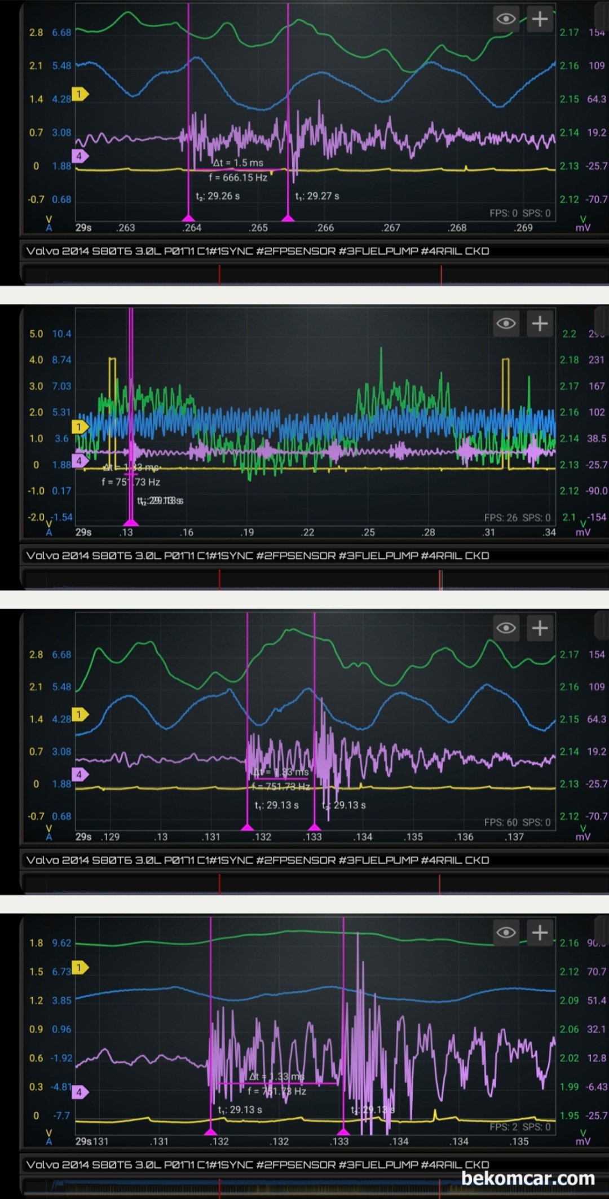Grab the t1 cursor handle in FPS: 60 chart
The width and height of the screenshot is (609, 1199).
tap(248, 827)
